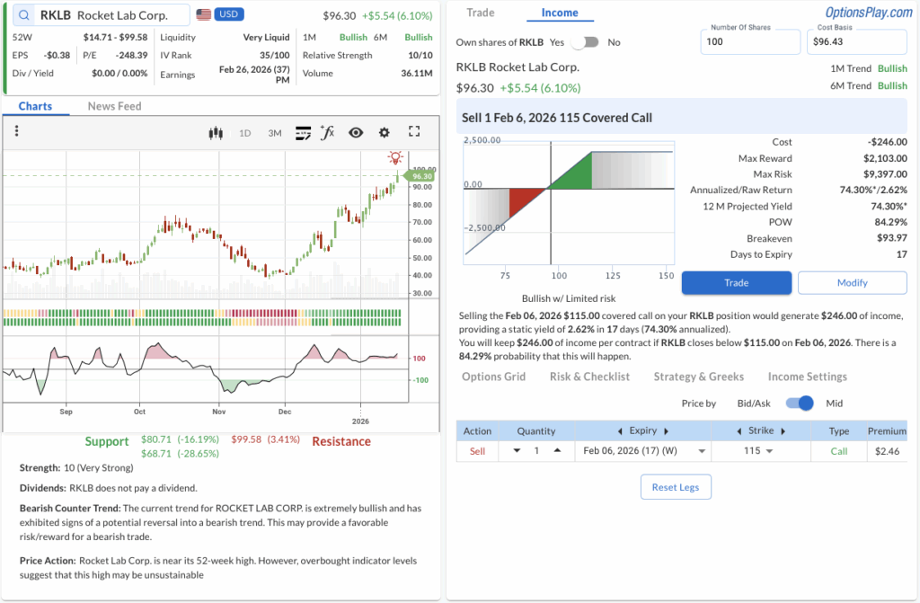Toggle the chart visibility eye icon
This screenshot has height=603, width=920.
coord(356,133)
